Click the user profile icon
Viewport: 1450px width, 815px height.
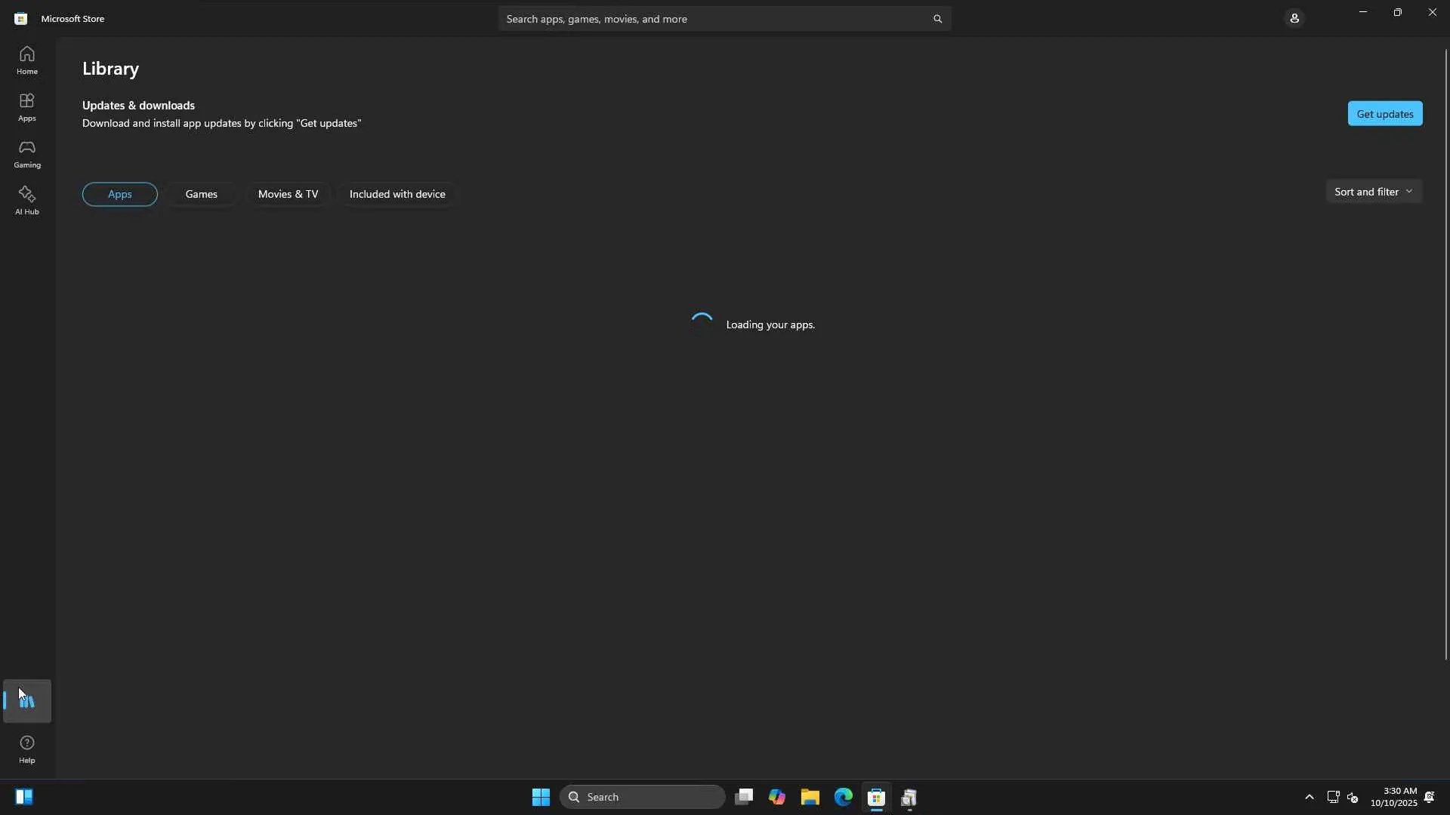(x=1294, y=18)
